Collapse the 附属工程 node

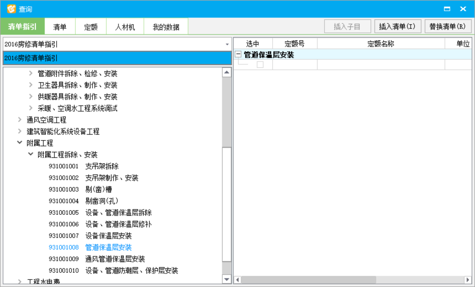pos(20,143)
